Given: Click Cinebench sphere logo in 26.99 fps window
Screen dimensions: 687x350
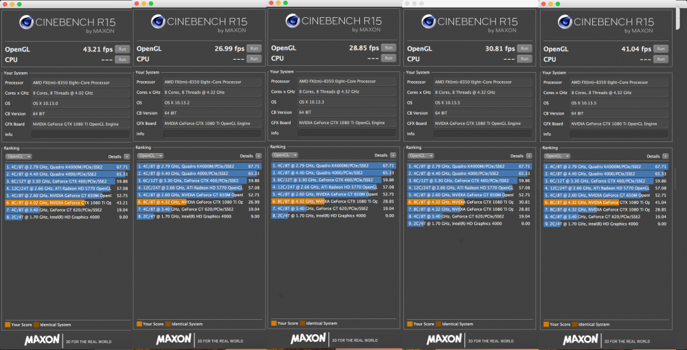Looking at the screenshot, I should [x=158, y=21].
